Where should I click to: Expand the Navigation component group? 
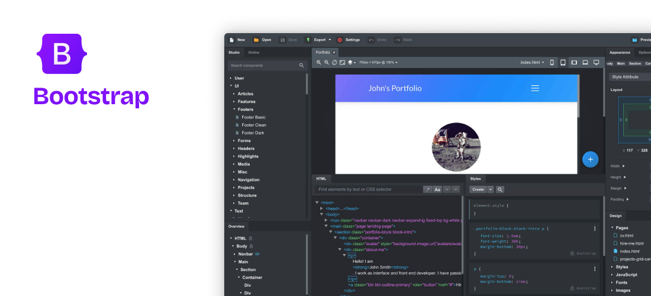tap(234, 180)
